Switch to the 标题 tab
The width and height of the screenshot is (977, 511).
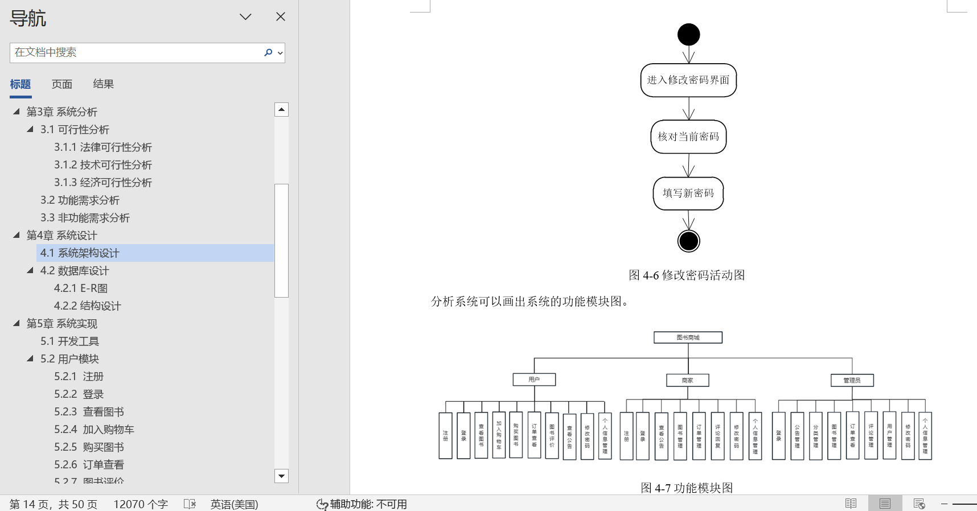pos(20,84)
